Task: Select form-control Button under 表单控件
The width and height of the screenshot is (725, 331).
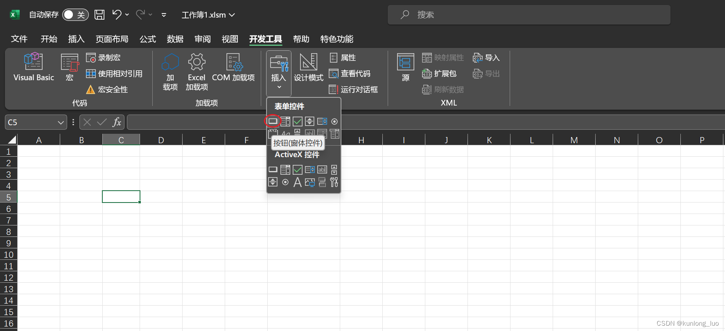Action: coord(273,121)
